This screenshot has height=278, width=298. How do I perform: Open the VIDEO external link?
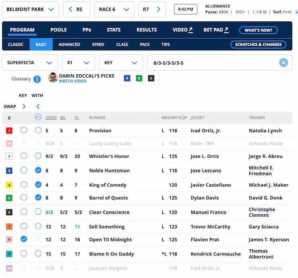[x=183, y=30]
